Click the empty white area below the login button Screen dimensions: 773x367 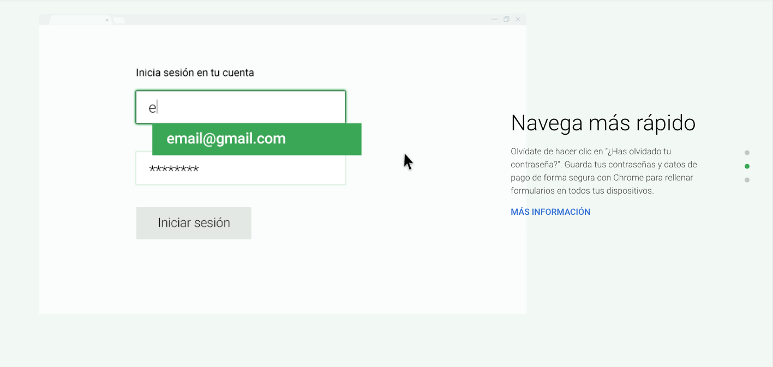273,278
